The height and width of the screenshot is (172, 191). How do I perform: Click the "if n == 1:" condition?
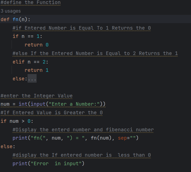(28, 36)
